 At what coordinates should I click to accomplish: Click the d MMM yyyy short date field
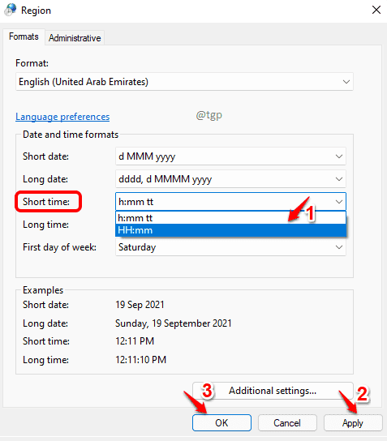(x=230, y=156)
